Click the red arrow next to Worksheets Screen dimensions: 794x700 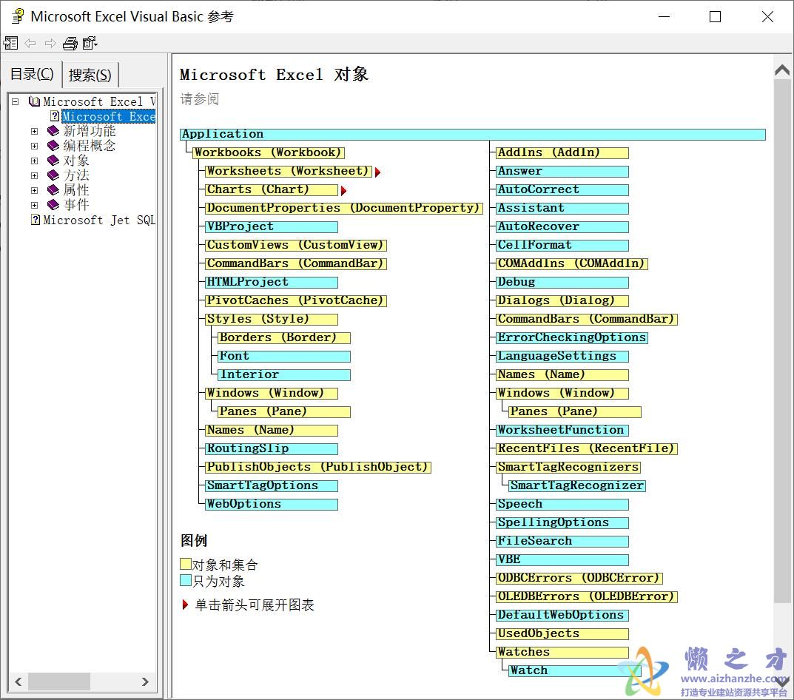coord(377,172)
